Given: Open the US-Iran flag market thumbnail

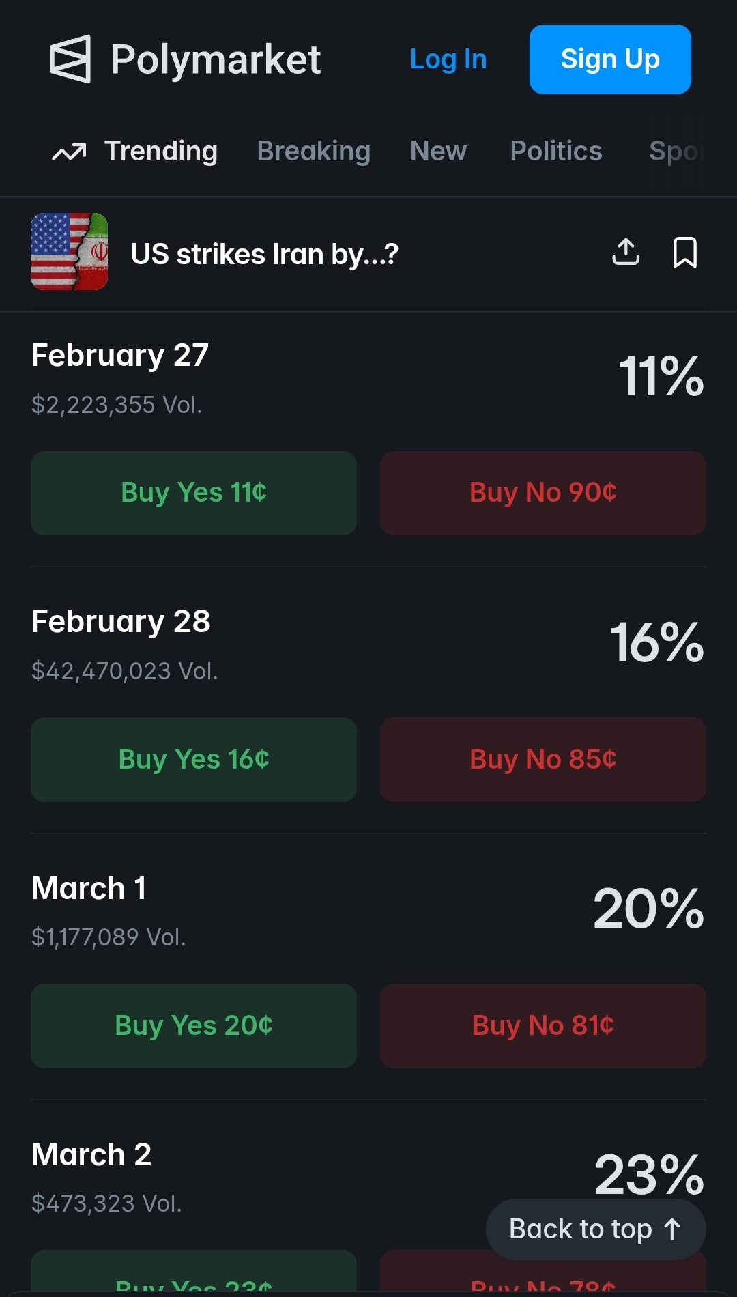Looking at the screenshot, I should coord(70,252).
